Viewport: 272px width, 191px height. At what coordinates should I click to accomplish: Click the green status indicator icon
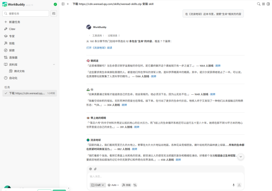pyautogui.click(x=55, y=4)
